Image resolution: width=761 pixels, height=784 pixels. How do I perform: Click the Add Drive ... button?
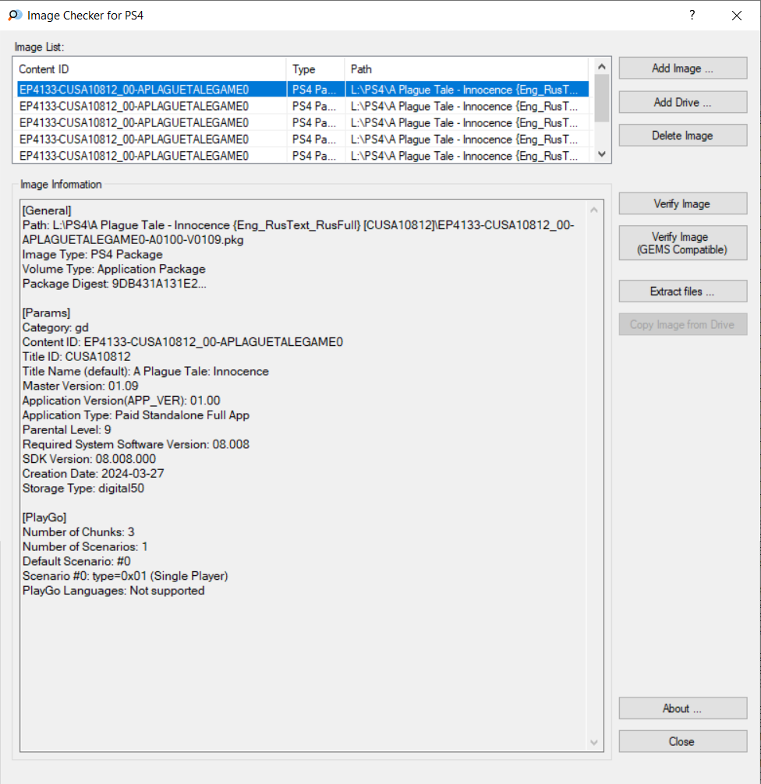[x=682, y=103]
